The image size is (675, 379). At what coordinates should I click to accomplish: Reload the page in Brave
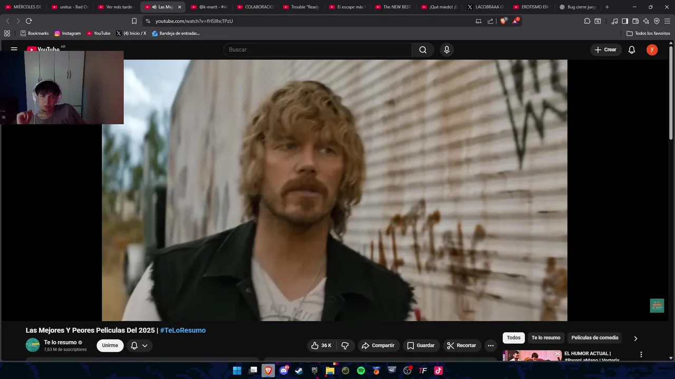click(28, 21)
